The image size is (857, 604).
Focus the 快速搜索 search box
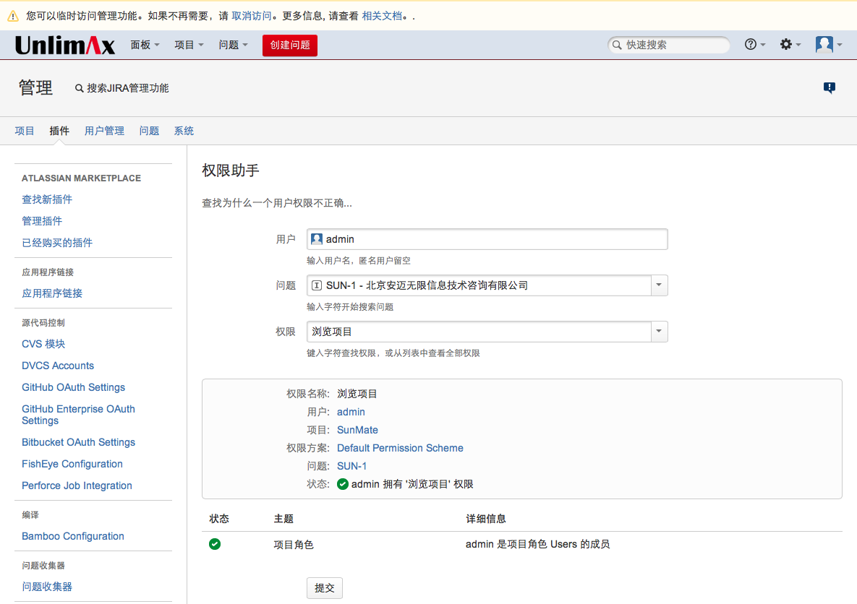point(673,45)
